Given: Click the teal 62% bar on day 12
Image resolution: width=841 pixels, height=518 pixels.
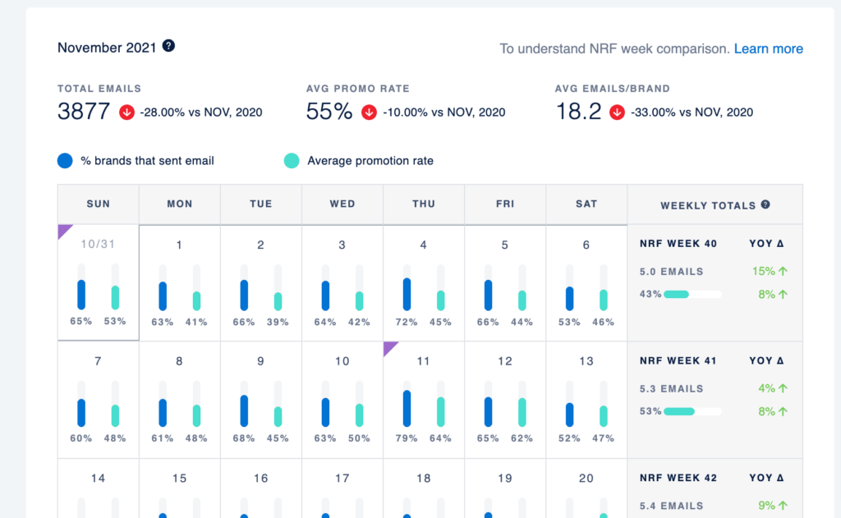Looking at the screenshot, I should [522, 412].
